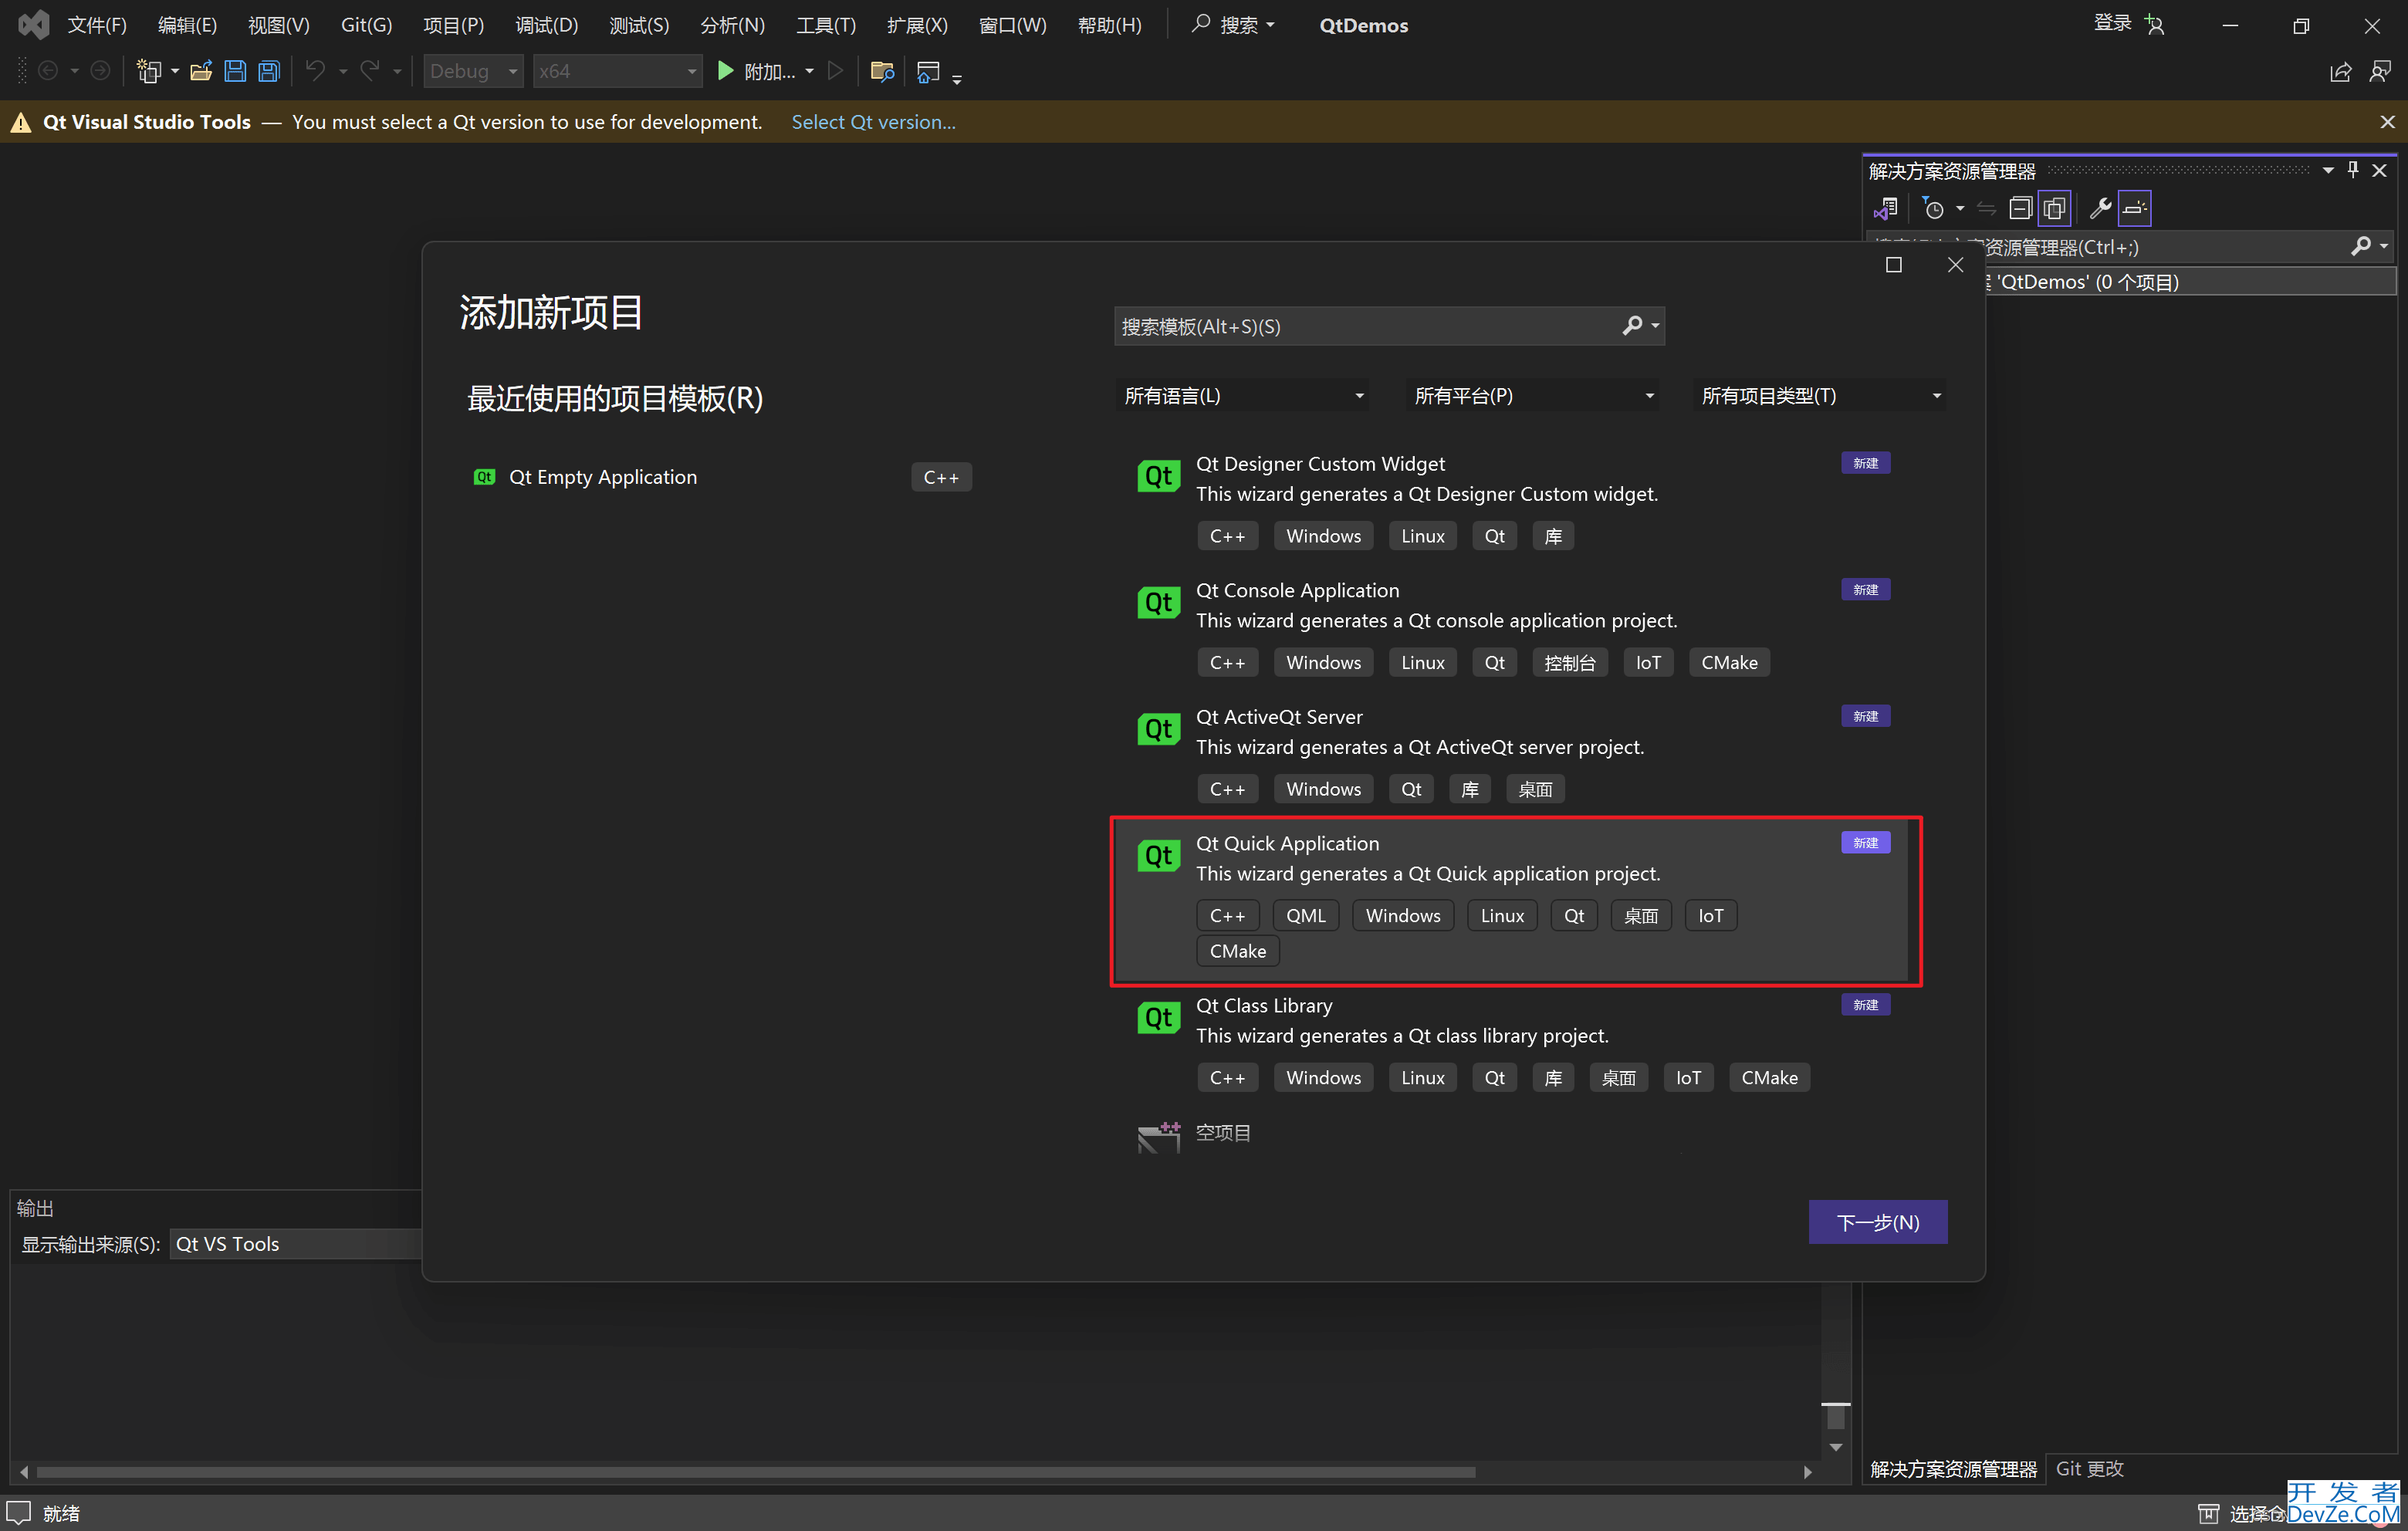Expand the attach start button dropdown arrow
This screenshot has width=2408, height=1531.
809,71
